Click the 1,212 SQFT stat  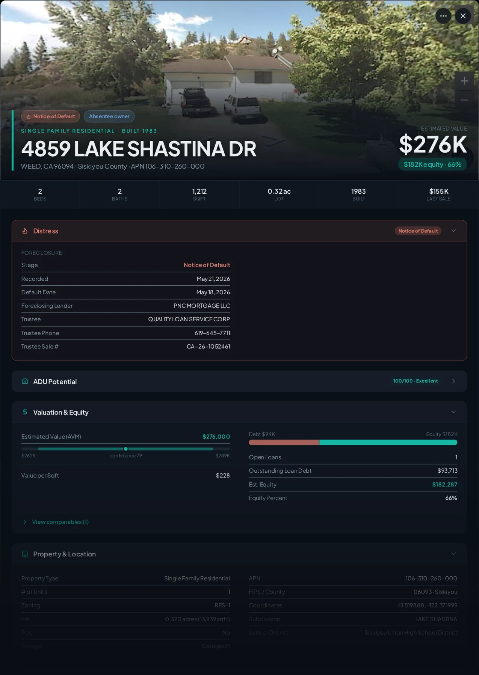[x=199, y=194]
